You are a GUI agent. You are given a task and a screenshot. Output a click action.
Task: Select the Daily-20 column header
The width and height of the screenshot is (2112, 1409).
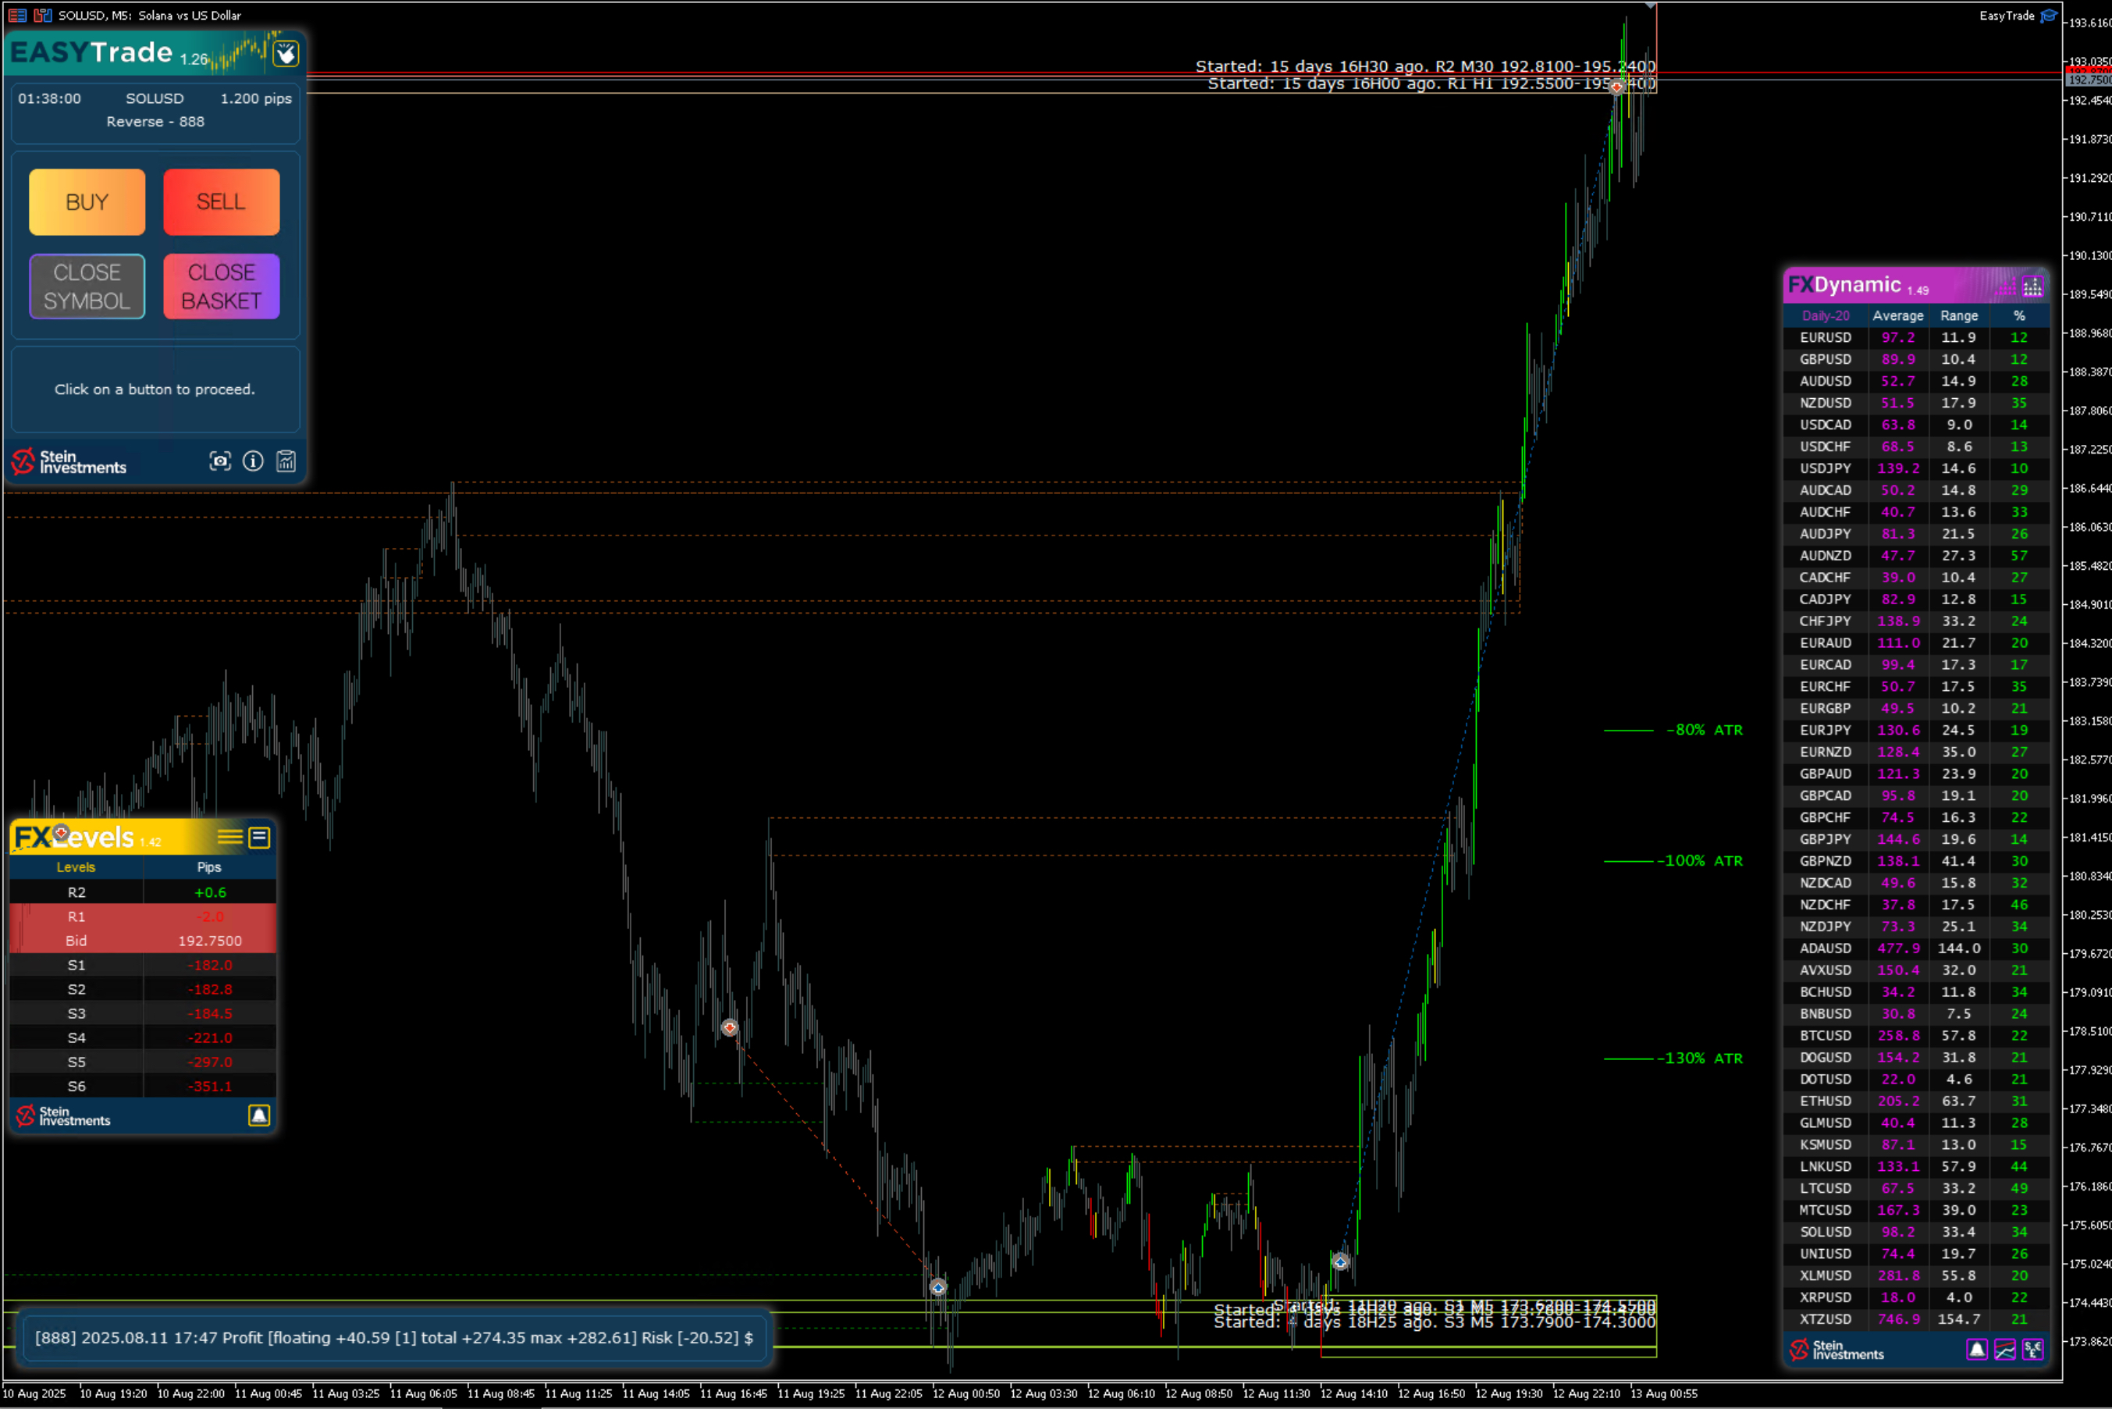[x=1825, y=316]
